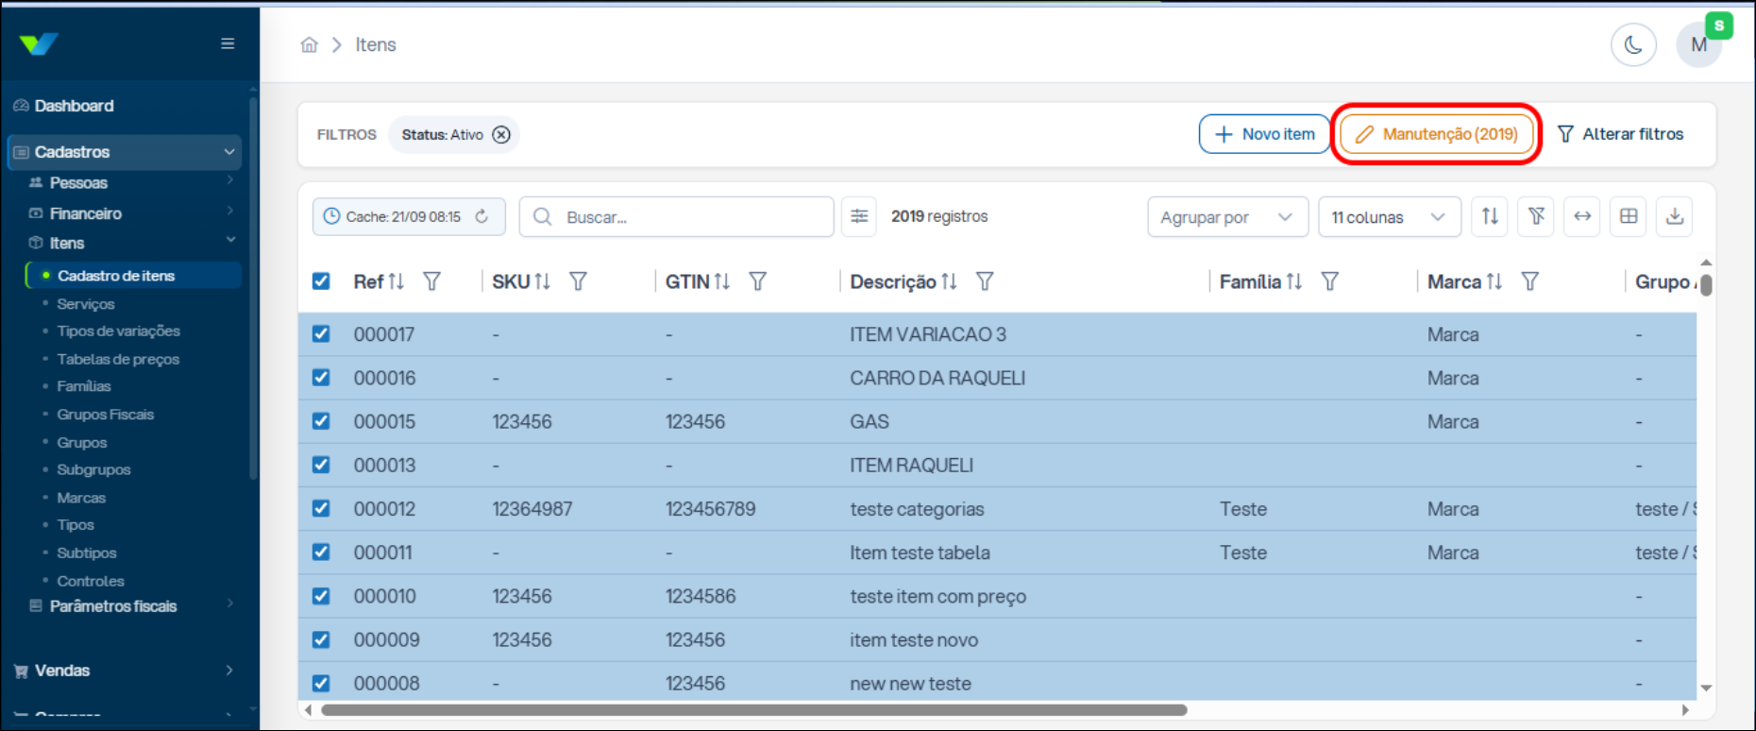Click the Novo item button
This screenshot has width=1756, height=731.
pos(1264,134)
